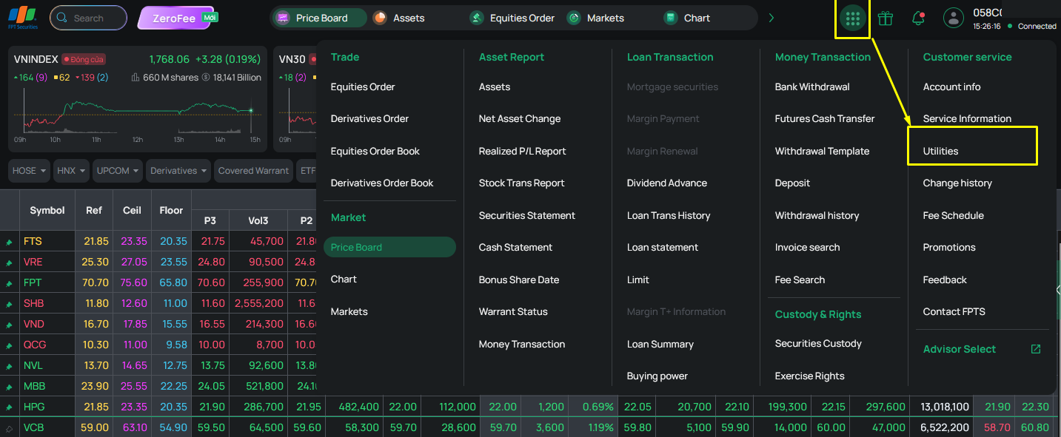1061x437 pixels.
Task: Open Withdrawal Template menu item
Action: point(822,151)
